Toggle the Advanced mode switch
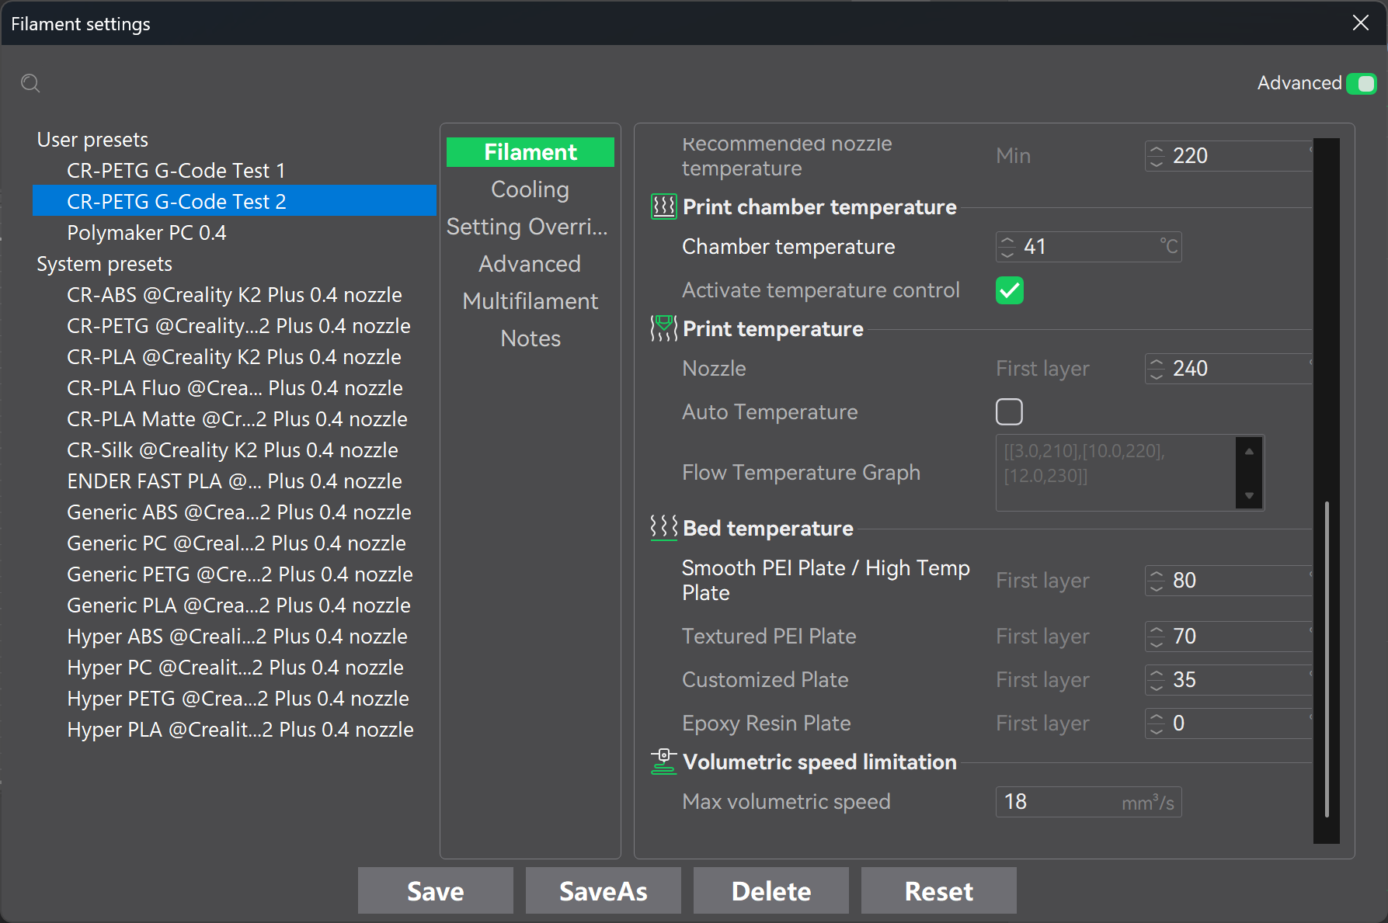This screenshot has height=923, width=1388. [1362, 83]
